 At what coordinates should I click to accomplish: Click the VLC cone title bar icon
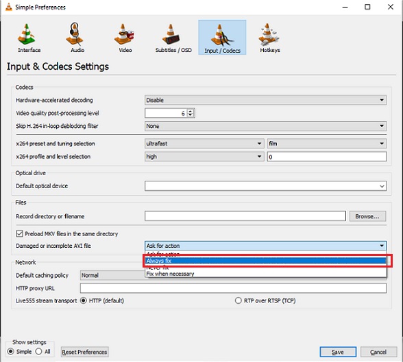(x=9, y=7)
